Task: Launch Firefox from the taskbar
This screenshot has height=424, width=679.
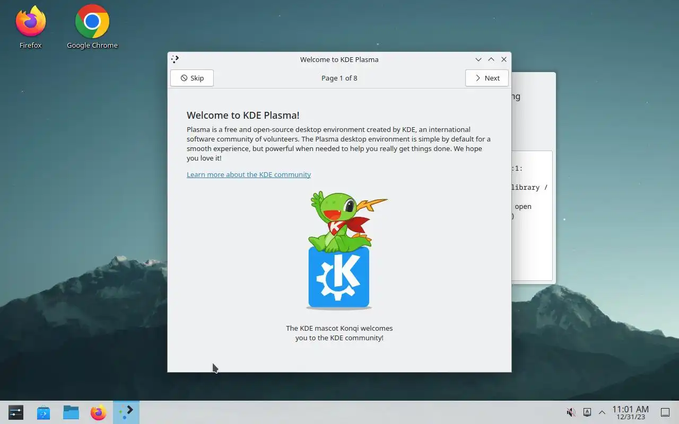Action: click(x=99, y=412)
